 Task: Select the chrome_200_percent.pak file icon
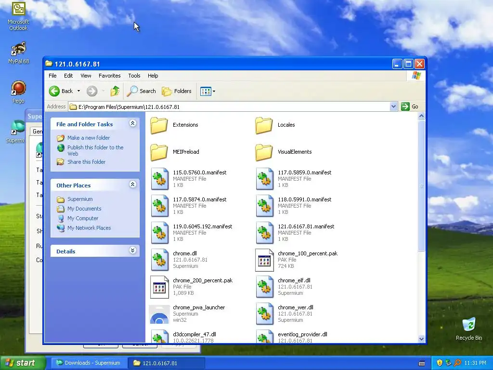[159, 287]
